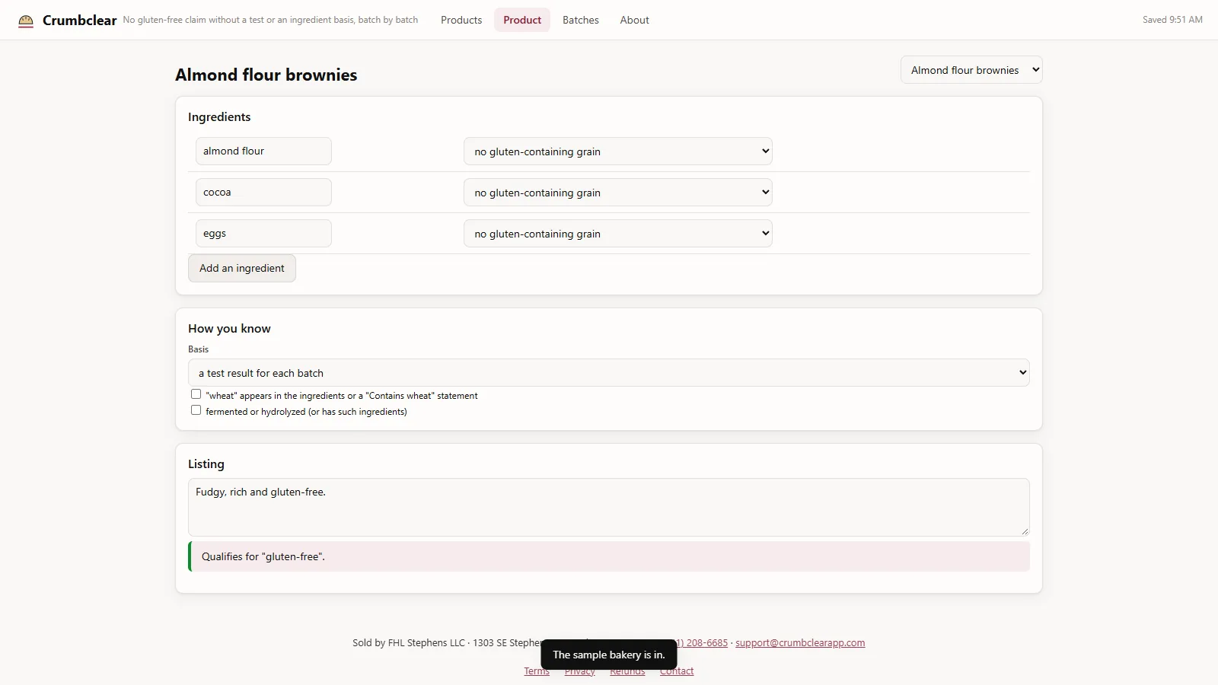Click the Ingredients section heading
The width and height of the screenshot is (1218, 685).
(x=219, y=116)
